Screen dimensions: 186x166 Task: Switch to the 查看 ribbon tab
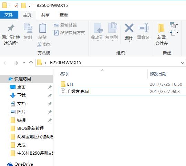64,15
